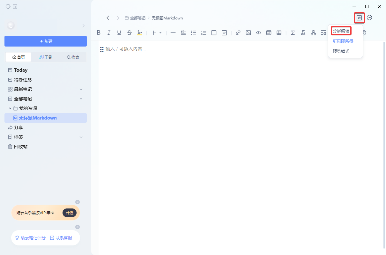
Task: Insert a bulleted list
Action: point(193,33)
